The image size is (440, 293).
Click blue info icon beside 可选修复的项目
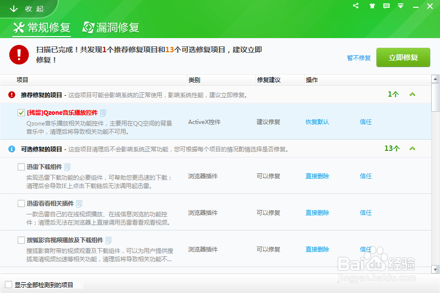[x=12, y=149]
